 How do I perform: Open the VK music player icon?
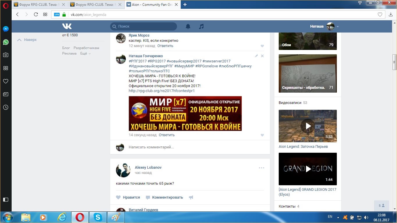(x=201, y=26)
